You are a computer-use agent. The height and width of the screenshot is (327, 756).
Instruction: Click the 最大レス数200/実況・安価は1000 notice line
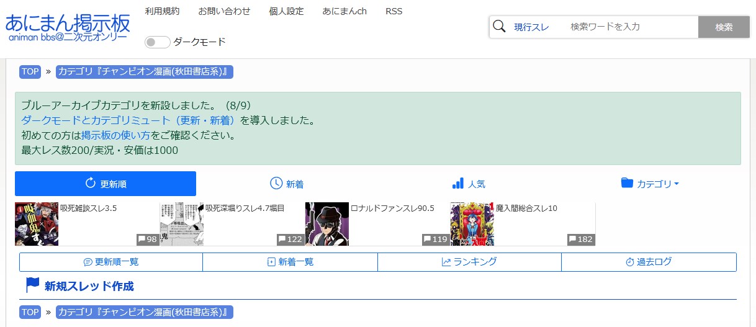(100, 150)
